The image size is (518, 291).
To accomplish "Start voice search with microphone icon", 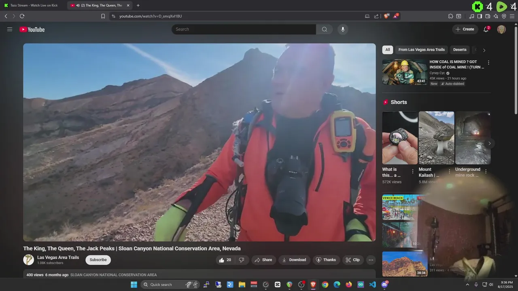I will coord(343,29).
